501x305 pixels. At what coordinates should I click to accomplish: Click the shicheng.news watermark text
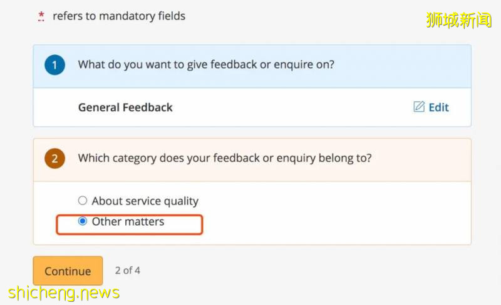click(x=64, y=292)
